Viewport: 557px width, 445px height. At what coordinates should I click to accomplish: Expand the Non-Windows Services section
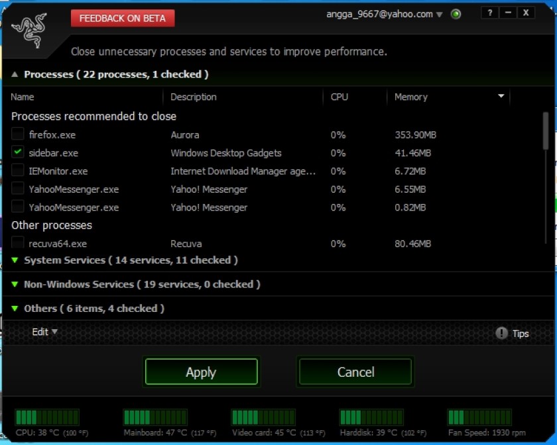coord(15,284)
